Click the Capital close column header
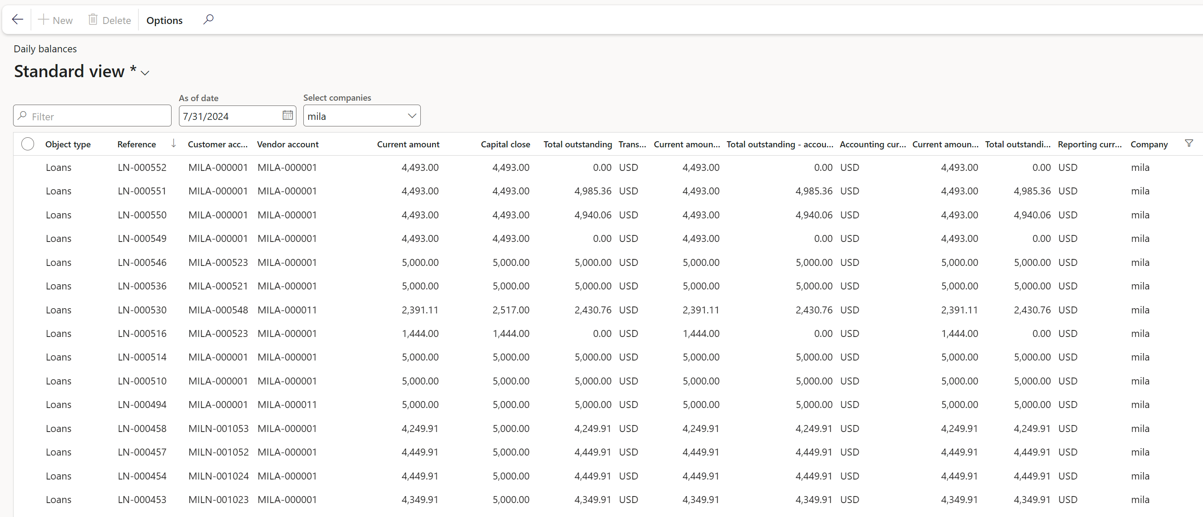 point(505,145)
